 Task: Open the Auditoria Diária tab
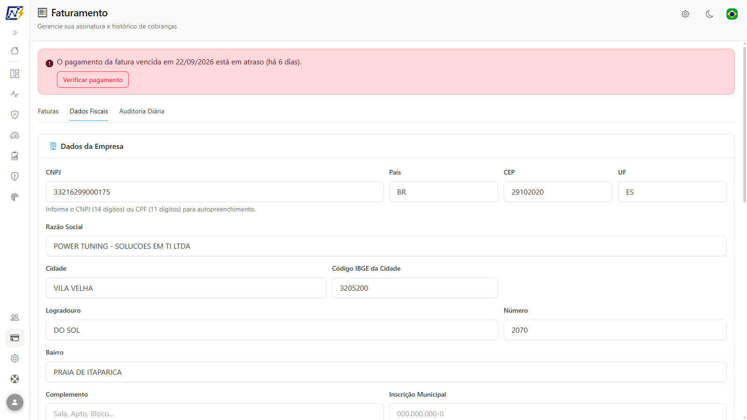click(x=141, y=111)
